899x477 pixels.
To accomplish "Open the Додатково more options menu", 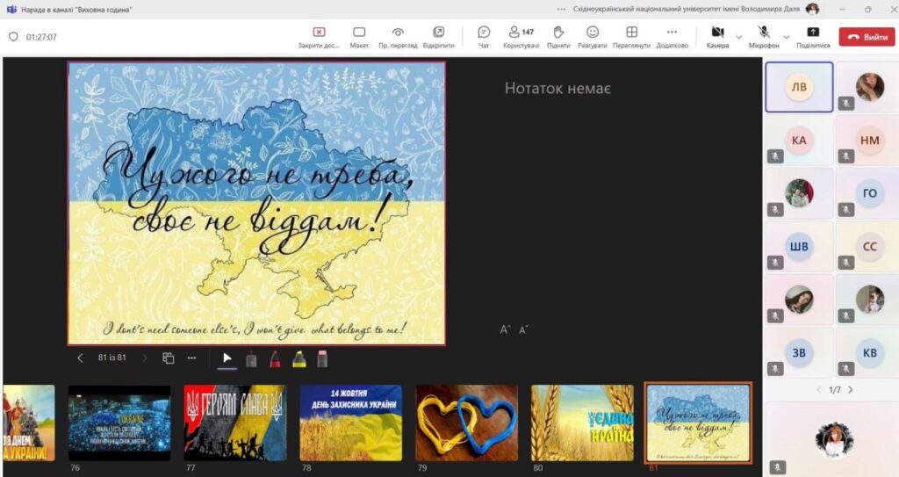I will tap(672, 36).
